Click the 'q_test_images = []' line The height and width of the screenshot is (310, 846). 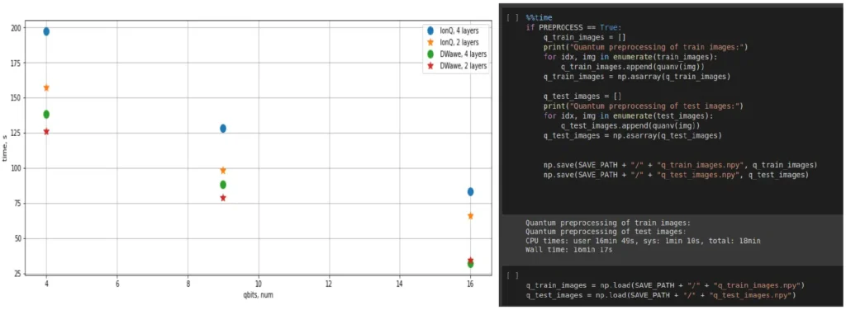(x=582, y=96)
